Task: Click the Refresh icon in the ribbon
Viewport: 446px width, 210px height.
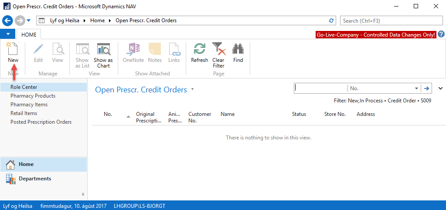Action: pos(199,49)
